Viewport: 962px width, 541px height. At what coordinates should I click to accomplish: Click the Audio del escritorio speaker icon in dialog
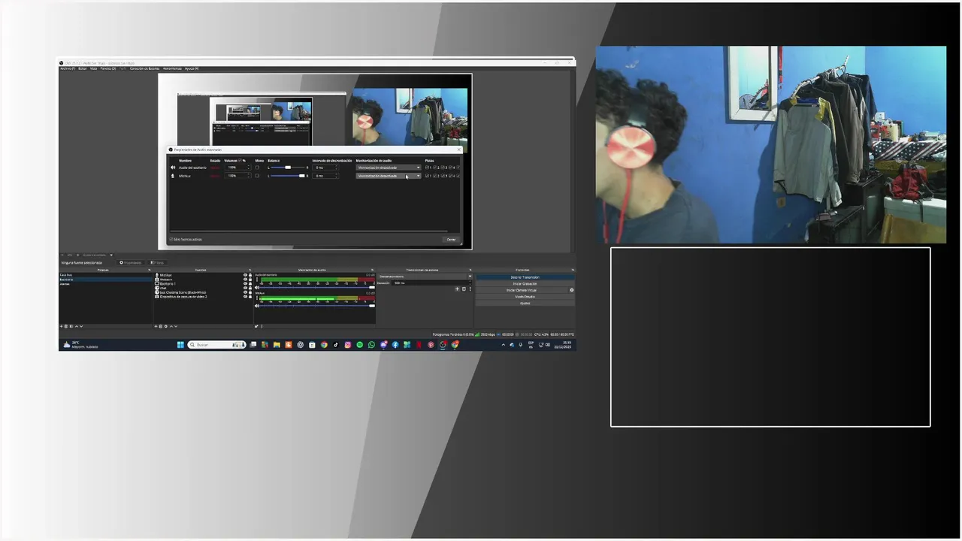click(173, 168)
